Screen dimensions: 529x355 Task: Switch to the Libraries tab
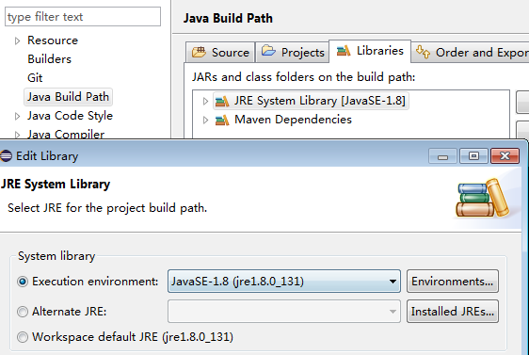[370, 51]
